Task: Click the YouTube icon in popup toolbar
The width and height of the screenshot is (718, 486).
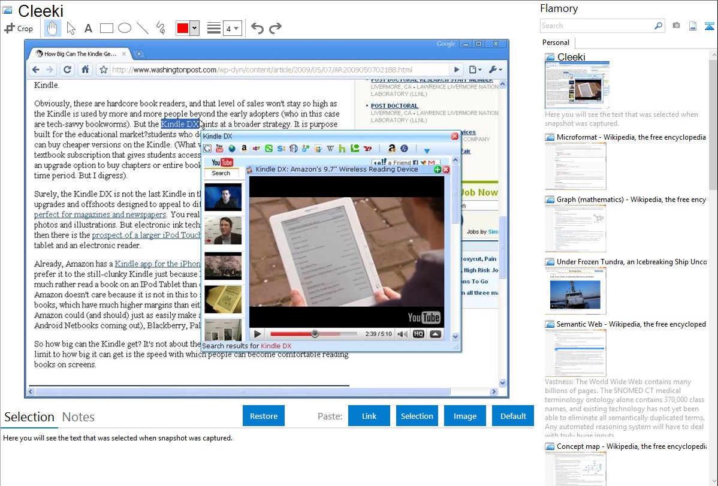Action: coord(219,149)
